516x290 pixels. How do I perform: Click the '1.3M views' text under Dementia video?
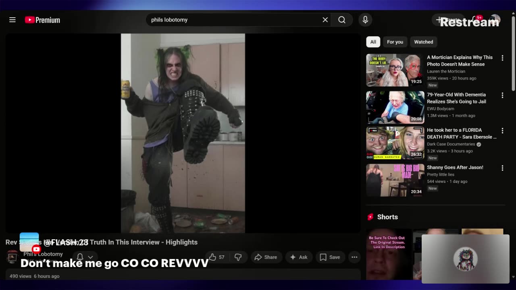(437, 116)
